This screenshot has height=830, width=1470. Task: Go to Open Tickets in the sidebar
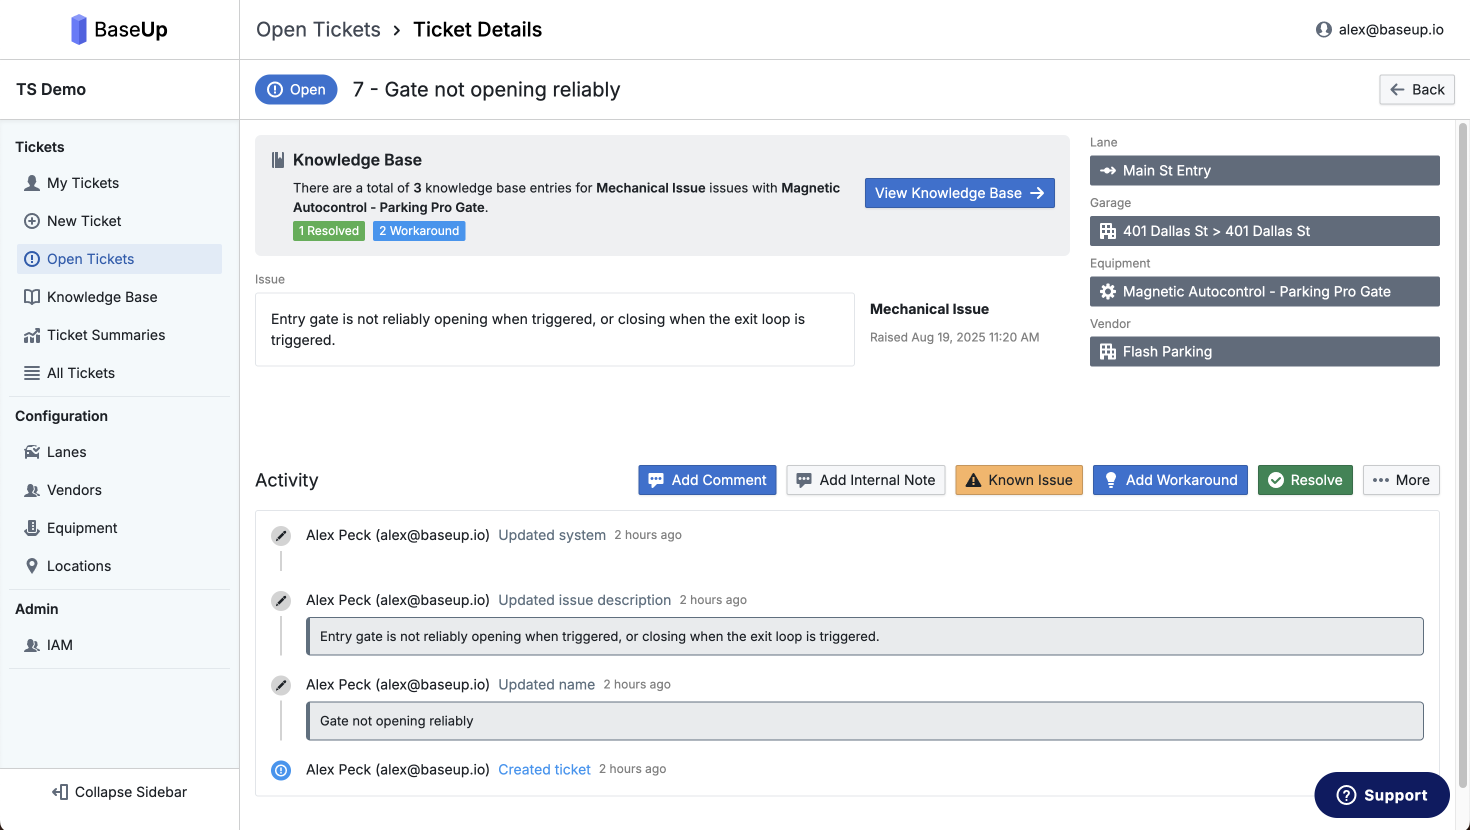[x=119, y=258]
